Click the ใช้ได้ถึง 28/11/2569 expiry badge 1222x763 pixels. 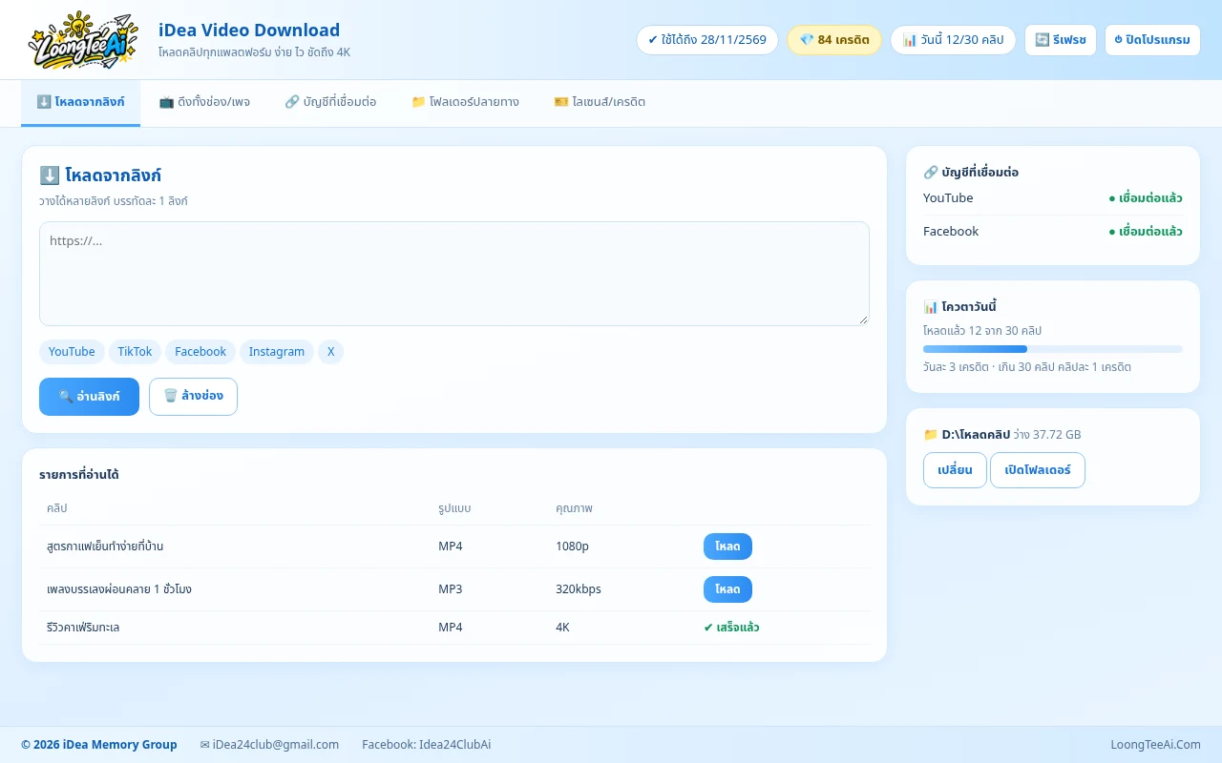(707, 40)
